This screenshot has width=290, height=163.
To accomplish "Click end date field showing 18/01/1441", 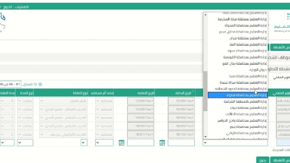I will coord(140,134).
